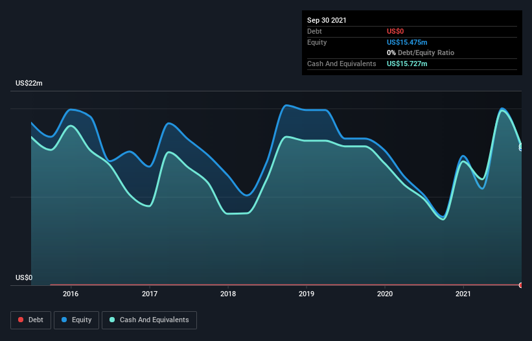Click the Sep 30 2021 tooltip date
Screen dimensions: 532x341
[x=327, y=20]
